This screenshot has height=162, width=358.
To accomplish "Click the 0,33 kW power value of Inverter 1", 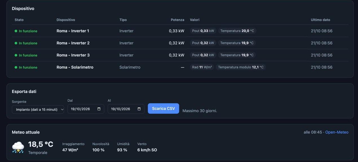I will coord(177,31).
